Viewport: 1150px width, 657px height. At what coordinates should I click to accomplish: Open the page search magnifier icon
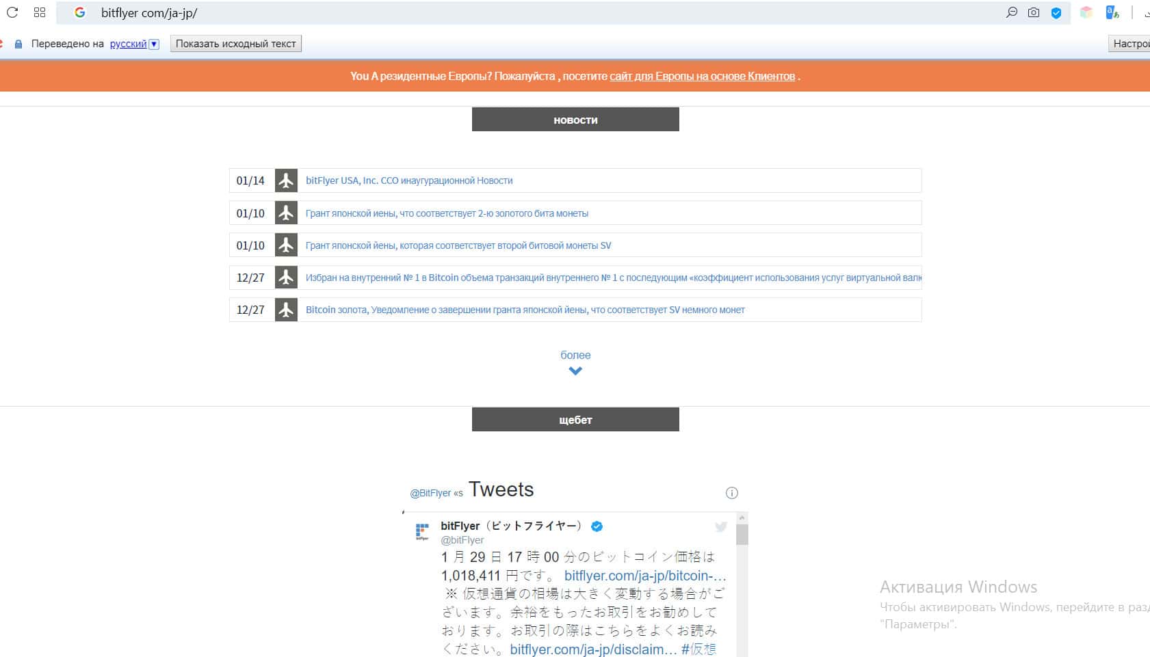tap(1011, 12)
